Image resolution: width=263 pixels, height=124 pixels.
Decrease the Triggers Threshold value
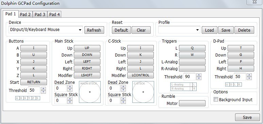point(199,78)
